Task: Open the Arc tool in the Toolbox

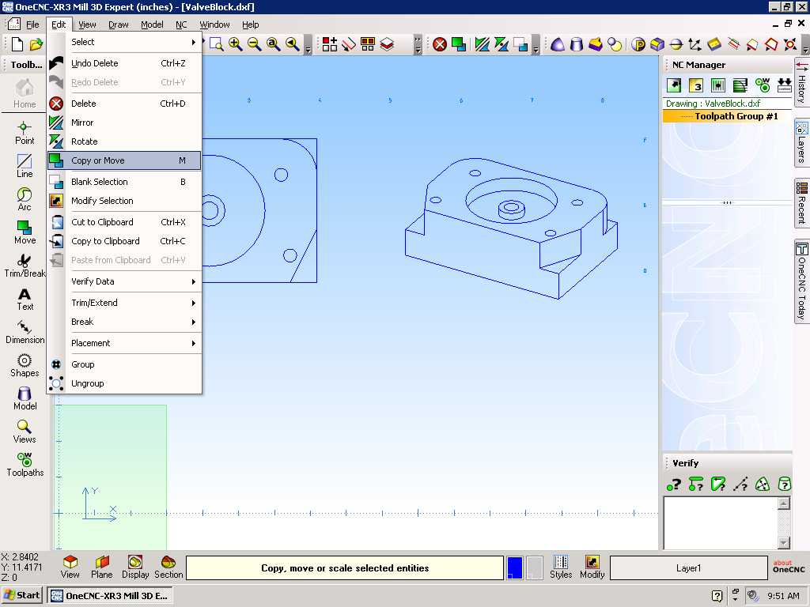Action: [25, 199]
